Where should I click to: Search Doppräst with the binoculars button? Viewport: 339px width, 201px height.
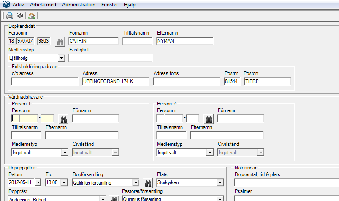click(x=114, y=198)
